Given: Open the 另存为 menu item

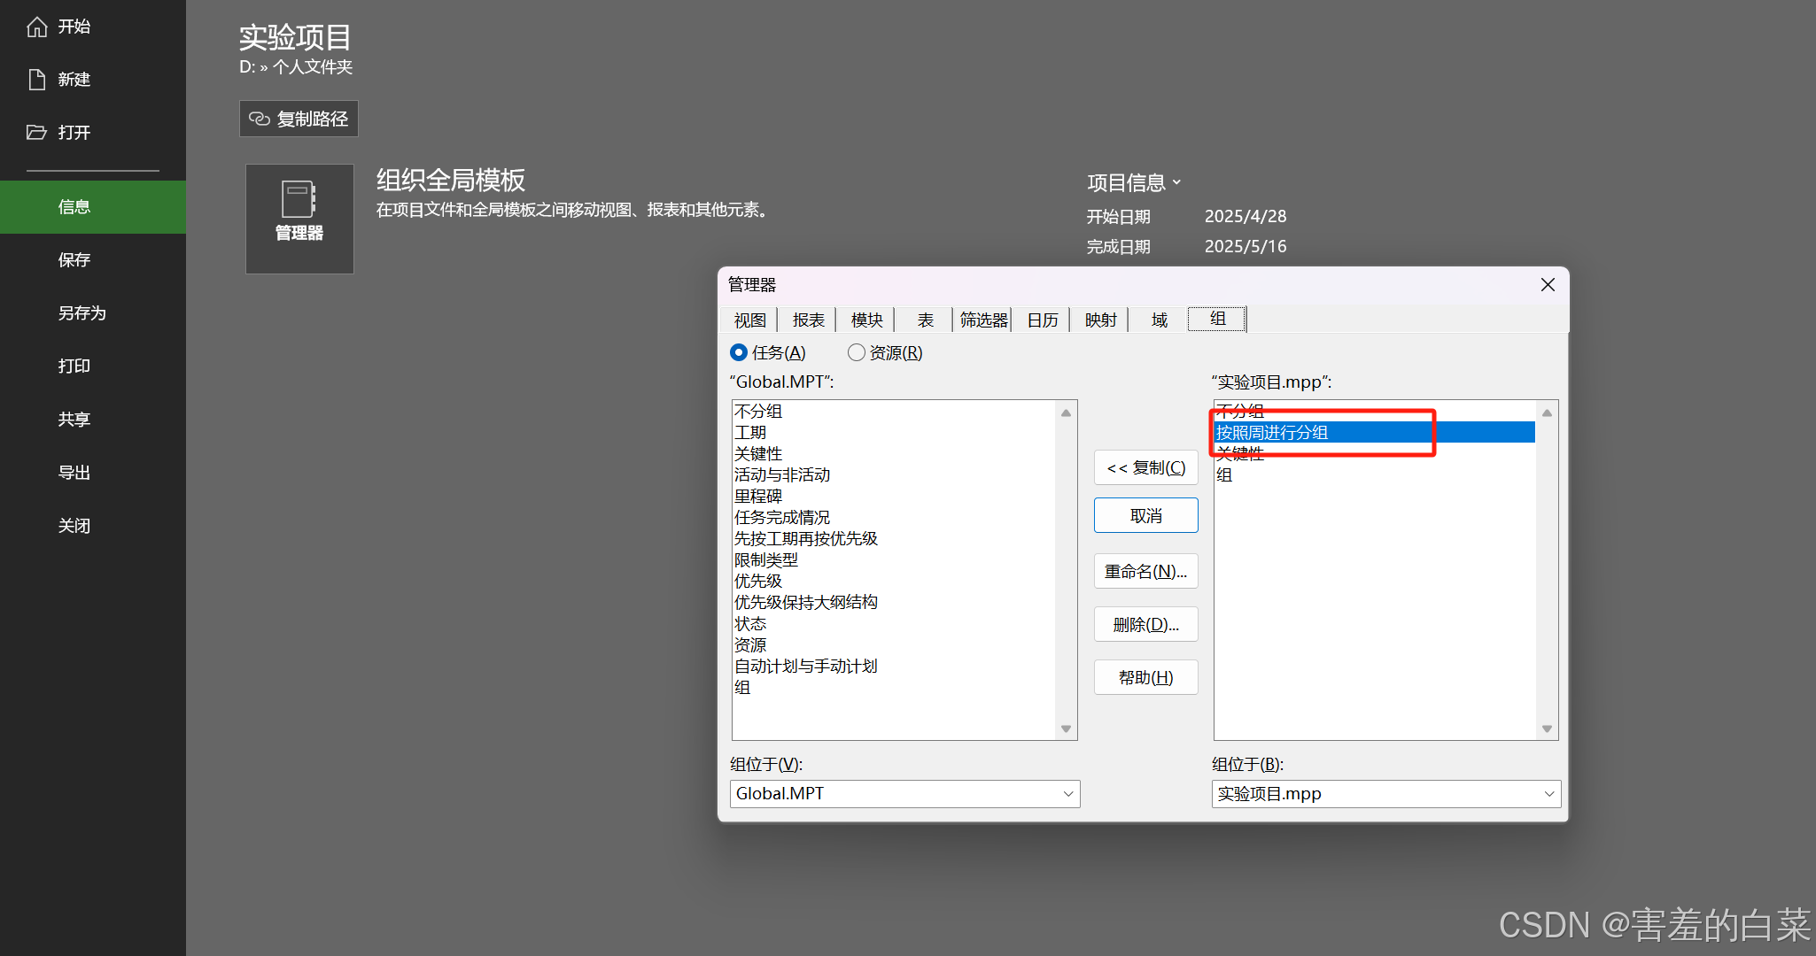Looking at the screenshot, I should 93,313.
